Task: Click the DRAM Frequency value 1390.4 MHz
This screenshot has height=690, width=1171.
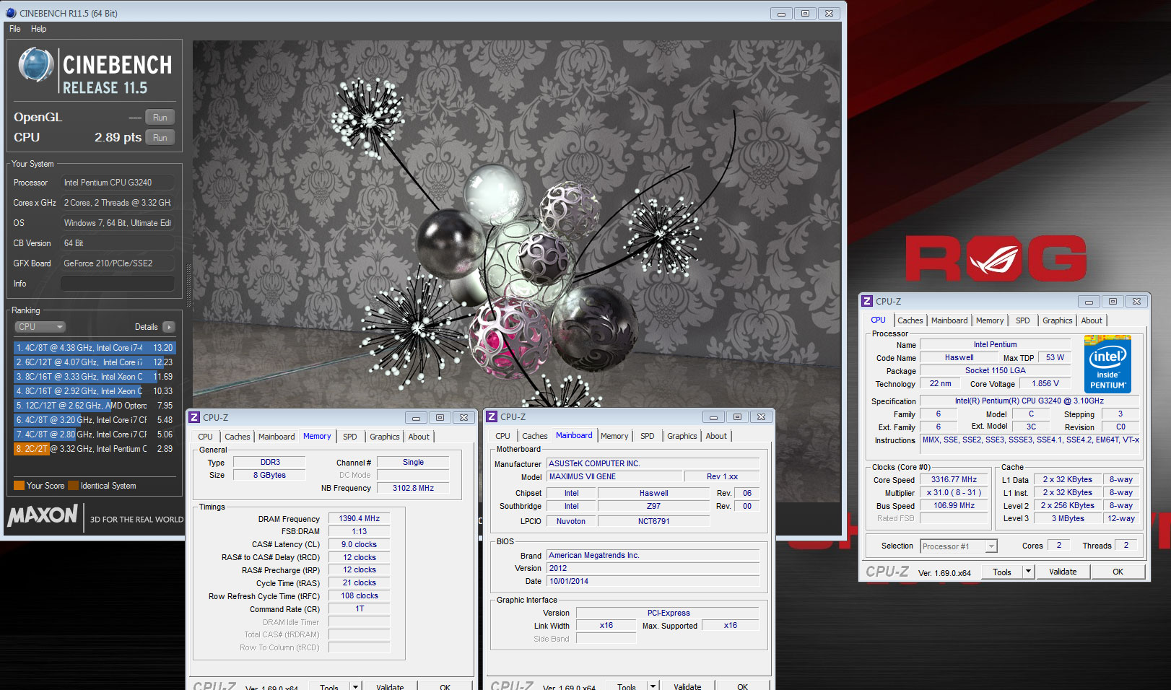Action: pyautogui.click(x=360, y=518)
